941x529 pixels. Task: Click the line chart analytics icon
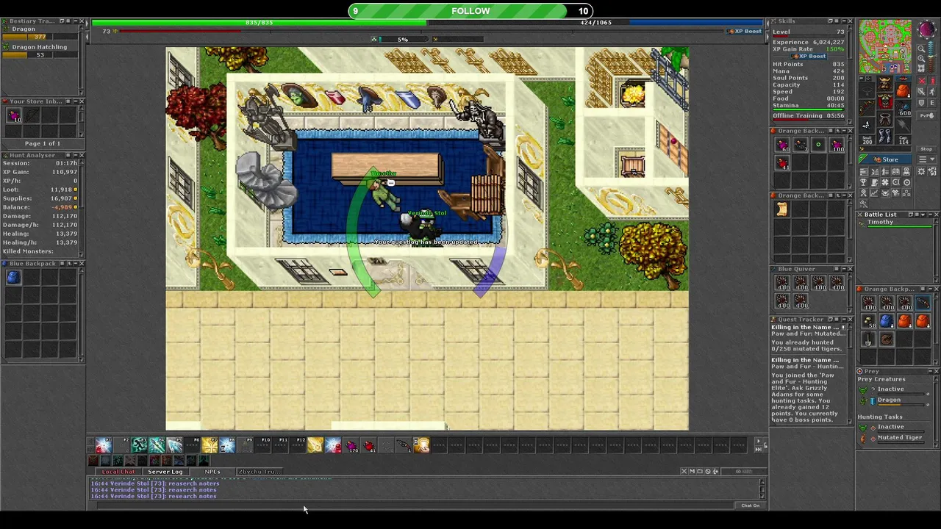coord(874,192)
